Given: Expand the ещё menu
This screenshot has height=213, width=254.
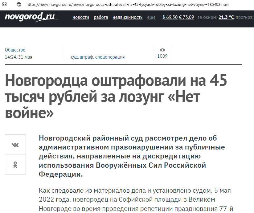Looking at the screenshot, I should (x=151, y=17).
